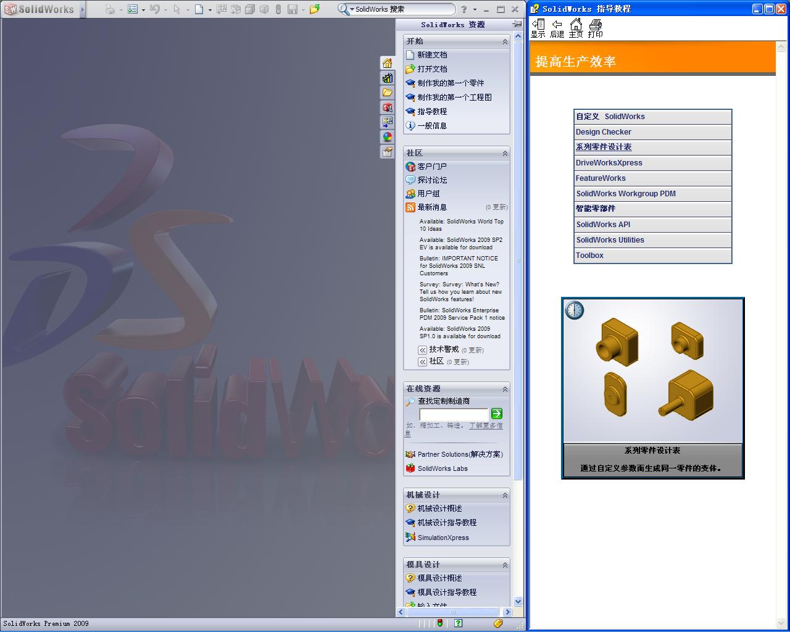Select Design Checker in tutorial list
This screenshot has height=632, width=790.
(653, 132)
